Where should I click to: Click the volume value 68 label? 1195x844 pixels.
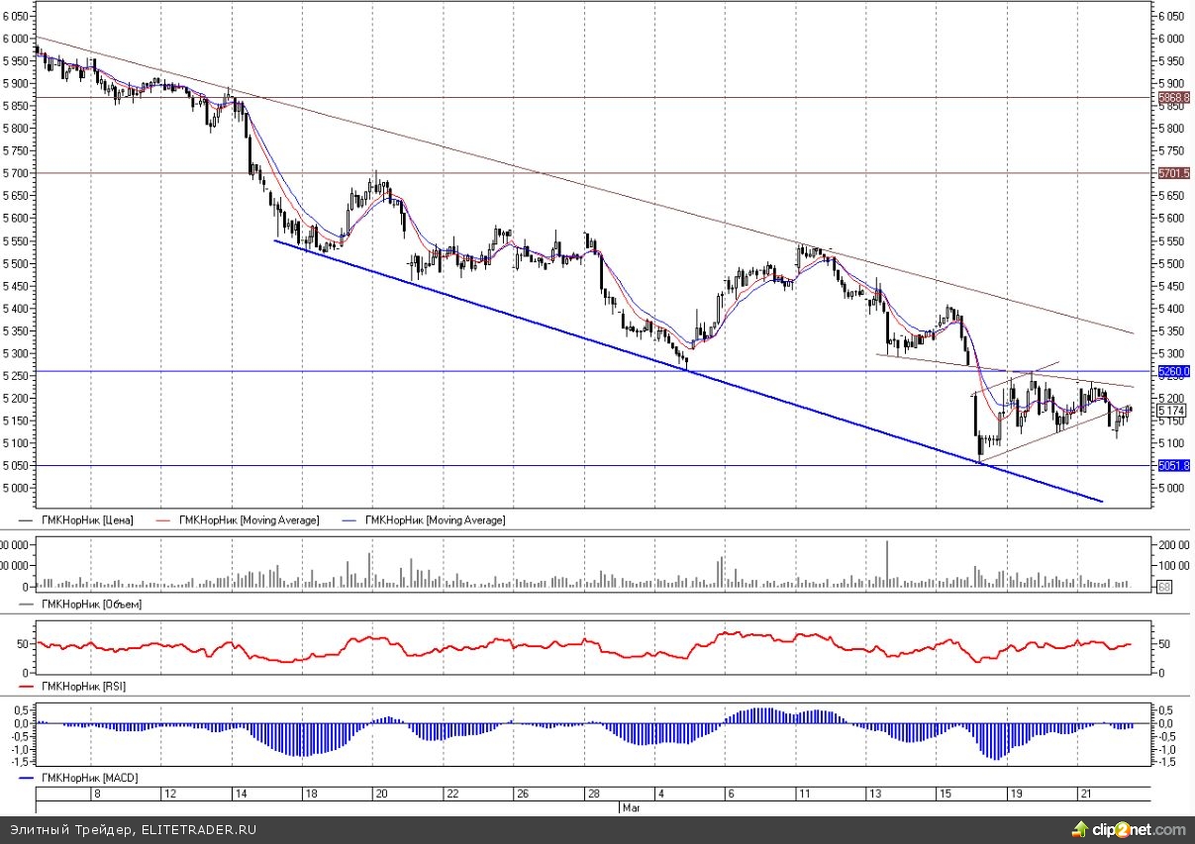coord(1166,588)
